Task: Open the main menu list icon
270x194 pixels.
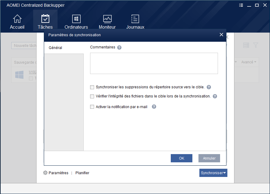Action: point(241,5)
